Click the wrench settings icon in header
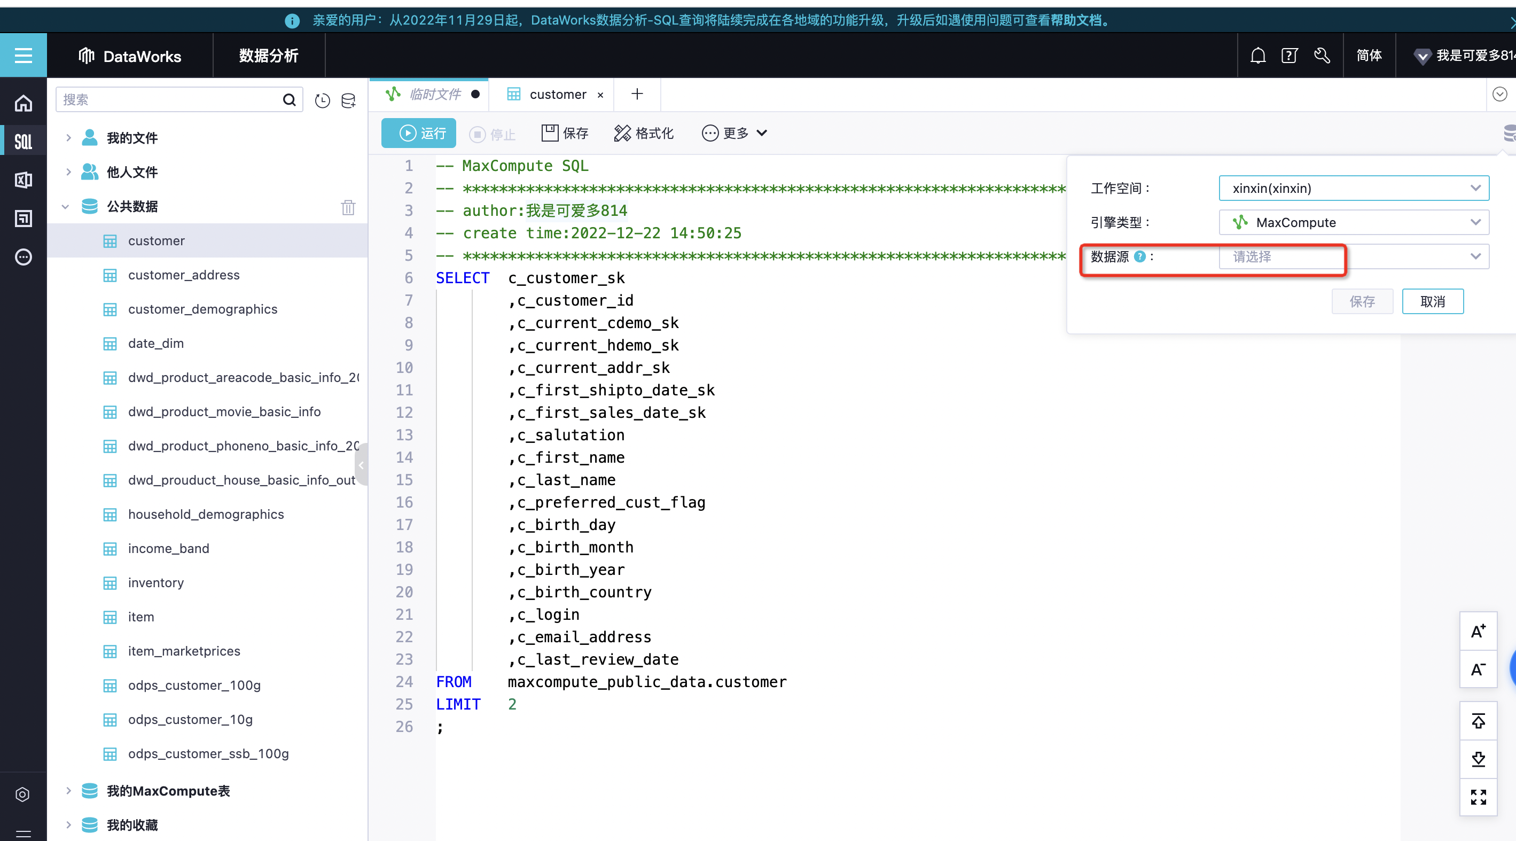Image resolution: width=1516 pixels, height=841 pixels. [1322, 56]
